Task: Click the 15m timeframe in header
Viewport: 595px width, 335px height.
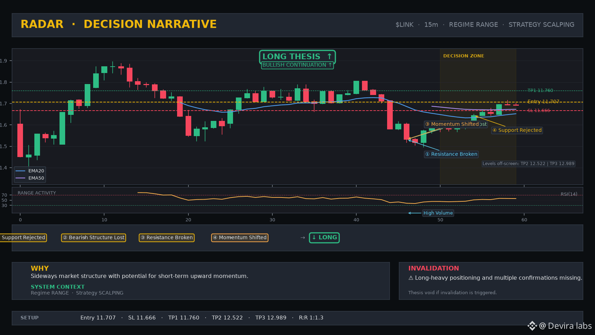Action: [431, 25]
